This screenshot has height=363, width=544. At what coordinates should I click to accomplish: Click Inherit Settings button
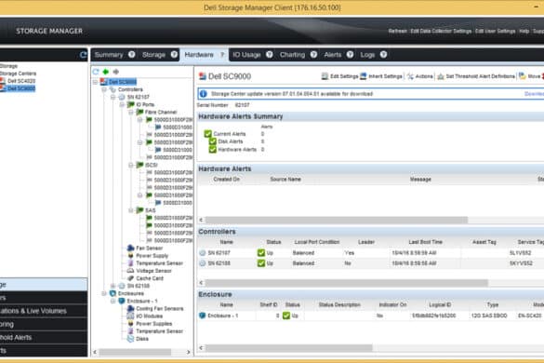point(381,76)
